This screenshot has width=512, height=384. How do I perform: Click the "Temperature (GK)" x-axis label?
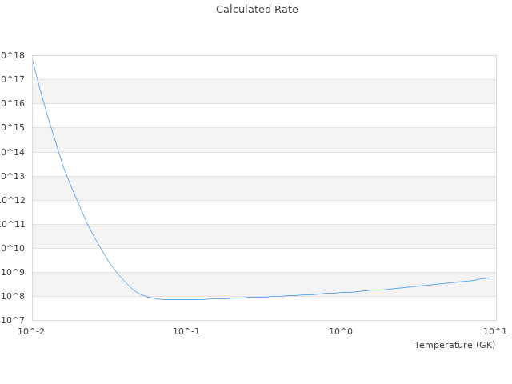pyautogui.click(x=454, y=345)
